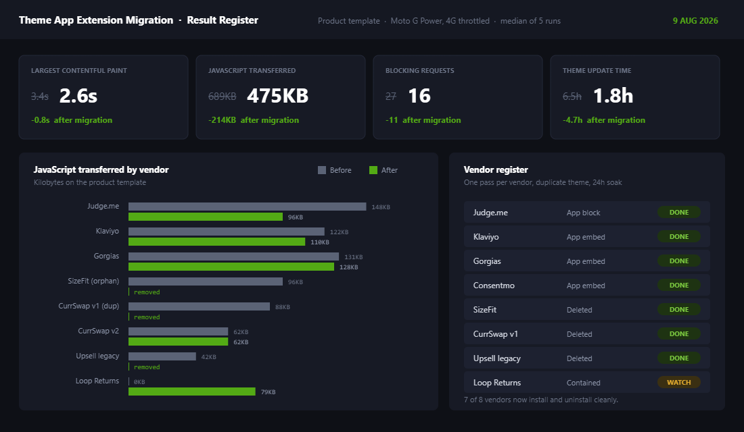Click the 2.6s Largest Contentful Paint value
744x432 pixels.
click(78, 96)
